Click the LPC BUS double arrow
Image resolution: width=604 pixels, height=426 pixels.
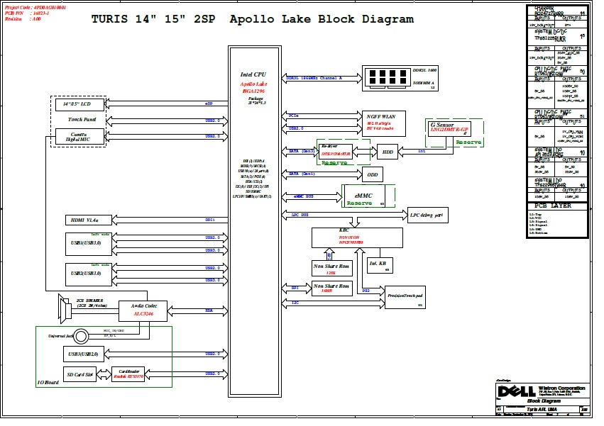pos(346,214)
